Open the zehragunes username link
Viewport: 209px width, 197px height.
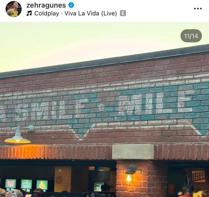[x=46, y=5]
